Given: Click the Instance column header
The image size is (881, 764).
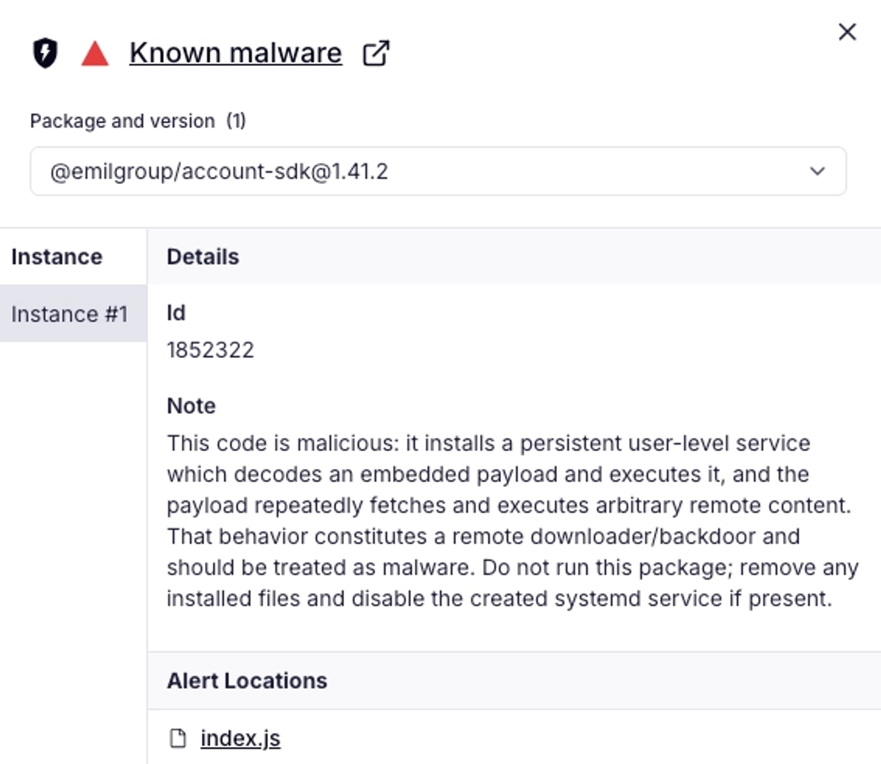Looking at the screenshot, I should click(57, 257).
